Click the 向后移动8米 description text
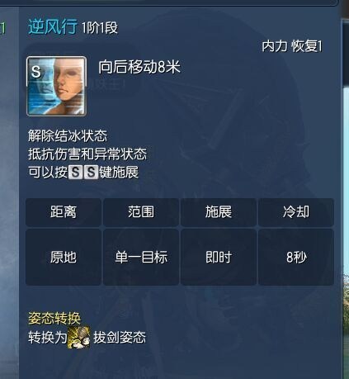Viewport: 349px width, 379px height. [139, 67]
